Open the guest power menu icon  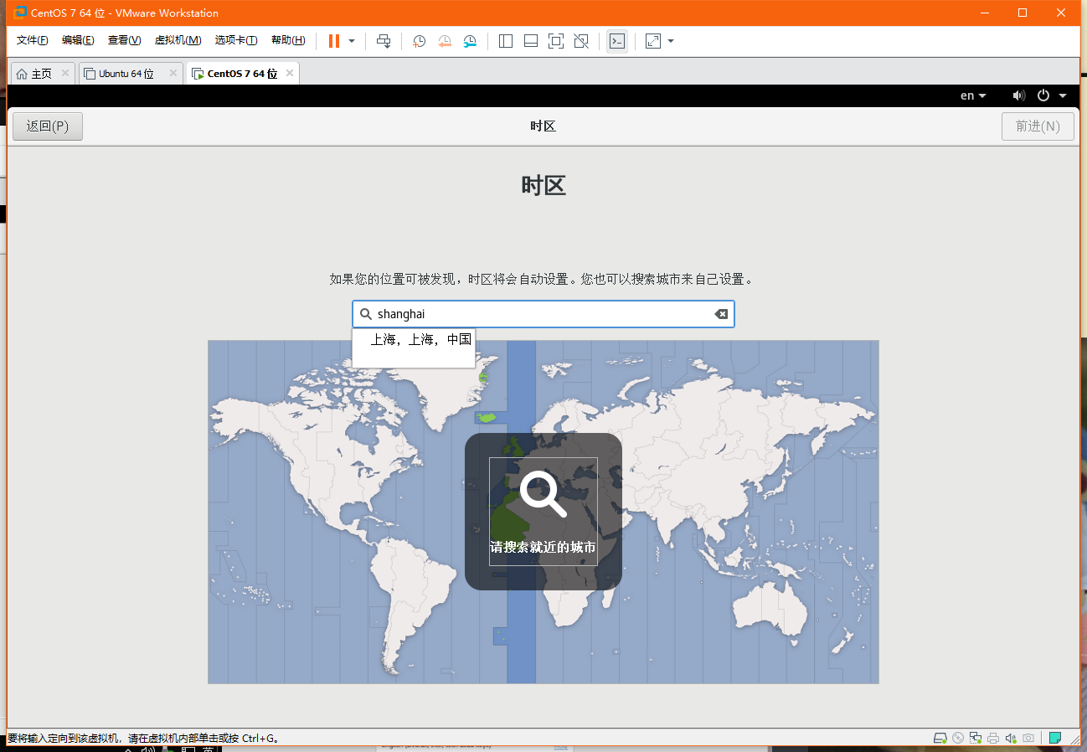[x=1043, y=95]
